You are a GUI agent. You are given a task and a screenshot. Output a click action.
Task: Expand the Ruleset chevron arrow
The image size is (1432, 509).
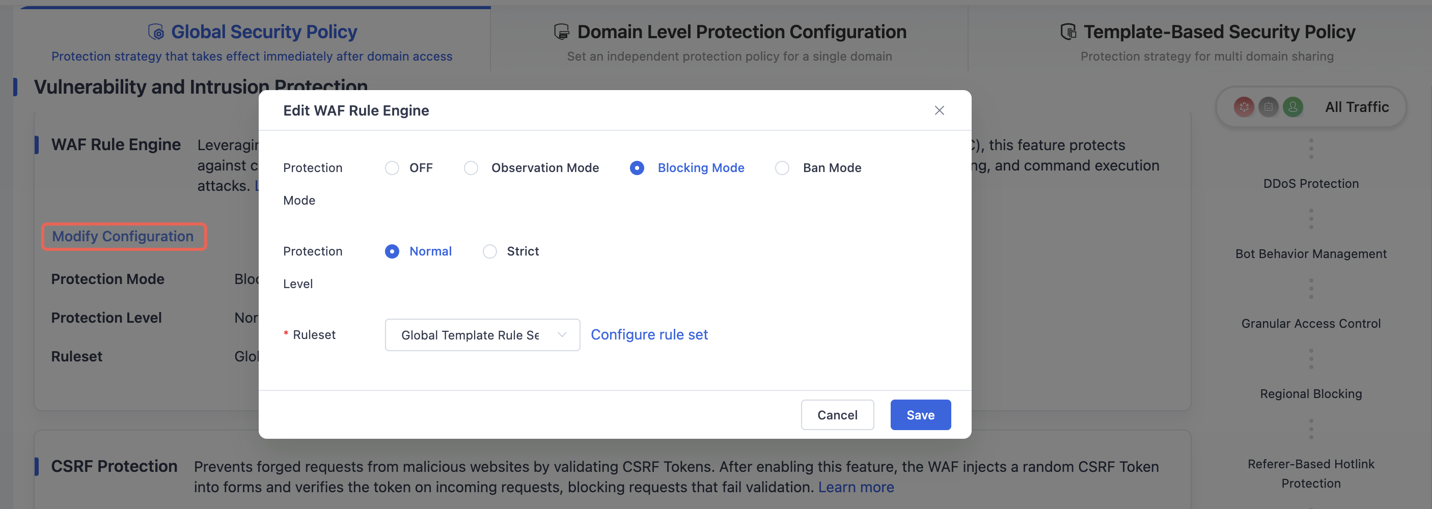pyautogui.click(x=562, y=334)
